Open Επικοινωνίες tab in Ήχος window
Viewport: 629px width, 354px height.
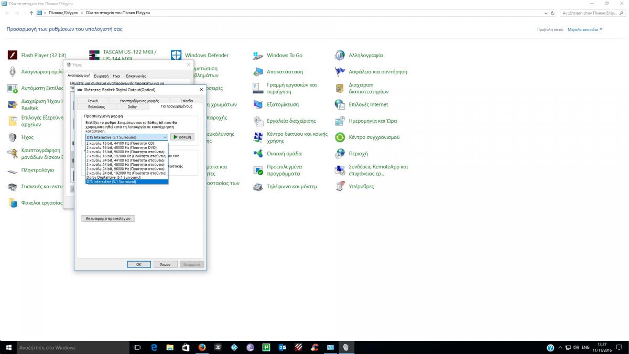(x=136, y=76)
